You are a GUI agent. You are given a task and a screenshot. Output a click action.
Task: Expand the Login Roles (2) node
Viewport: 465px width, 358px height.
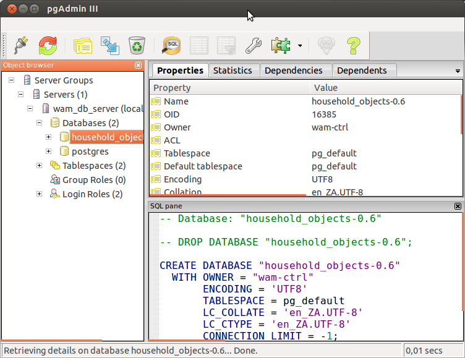[40, 194]
